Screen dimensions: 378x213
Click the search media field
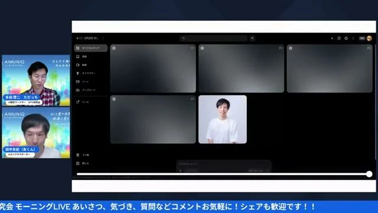coord(213,38)
